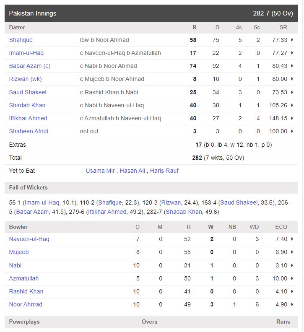The height and width of the screenshot is (332, 304).
Task: Click Haris Rauf in Yet to Bat
Action: [164, 171]
